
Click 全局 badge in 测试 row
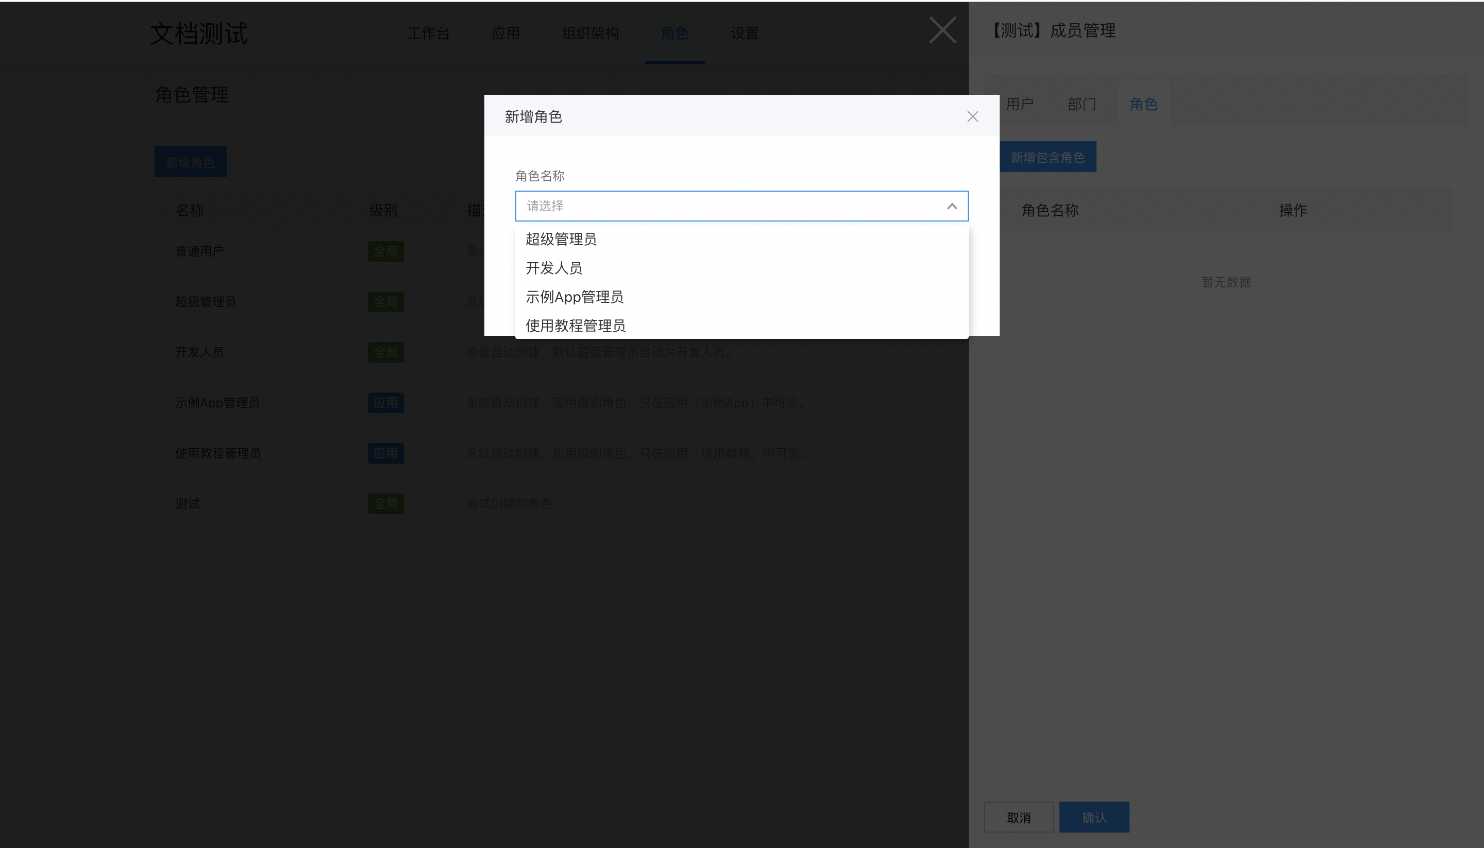pos(385,504)
